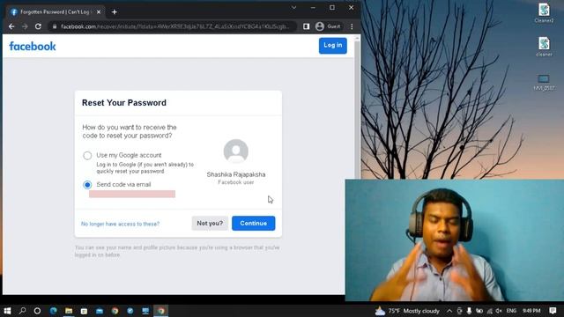Click the Shashika Rajapaksha profile avatar
Image resolution: width=564 pixels, height=317 pixels.
click(236, 151)
